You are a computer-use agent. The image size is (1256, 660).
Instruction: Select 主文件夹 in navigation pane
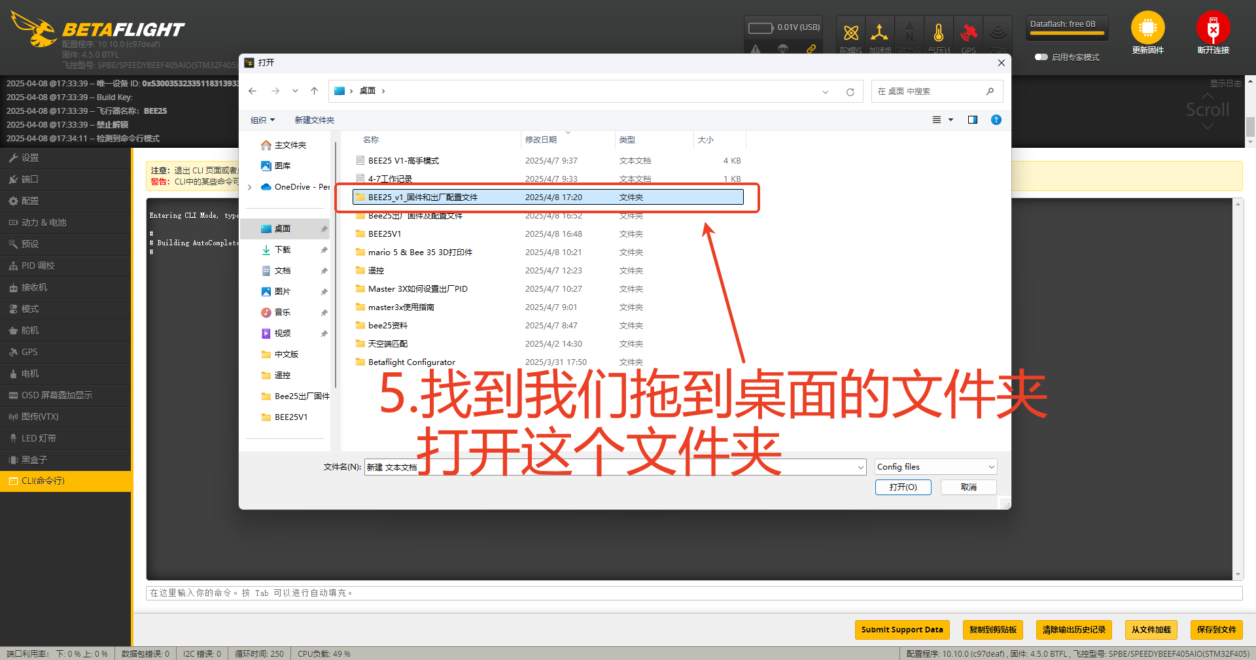285,145
